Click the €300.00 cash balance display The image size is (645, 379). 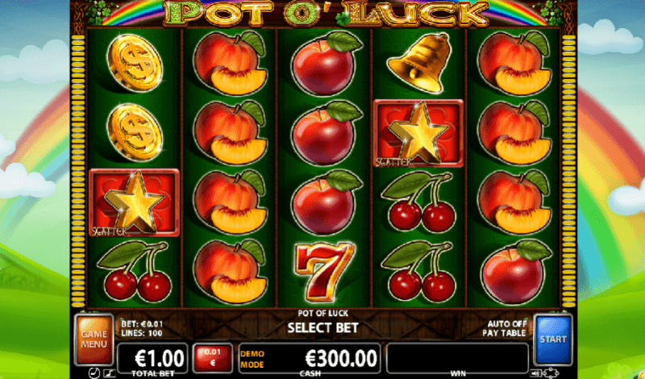[x=310, y=358]
